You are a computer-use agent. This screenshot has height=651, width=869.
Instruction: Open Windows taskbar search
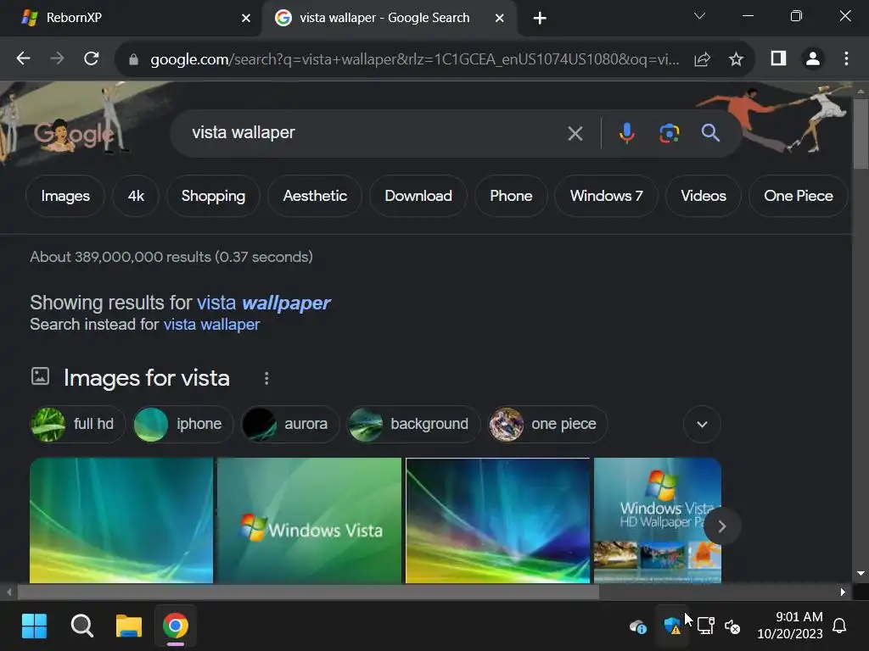pyautogui.click(x=82, y=626)
